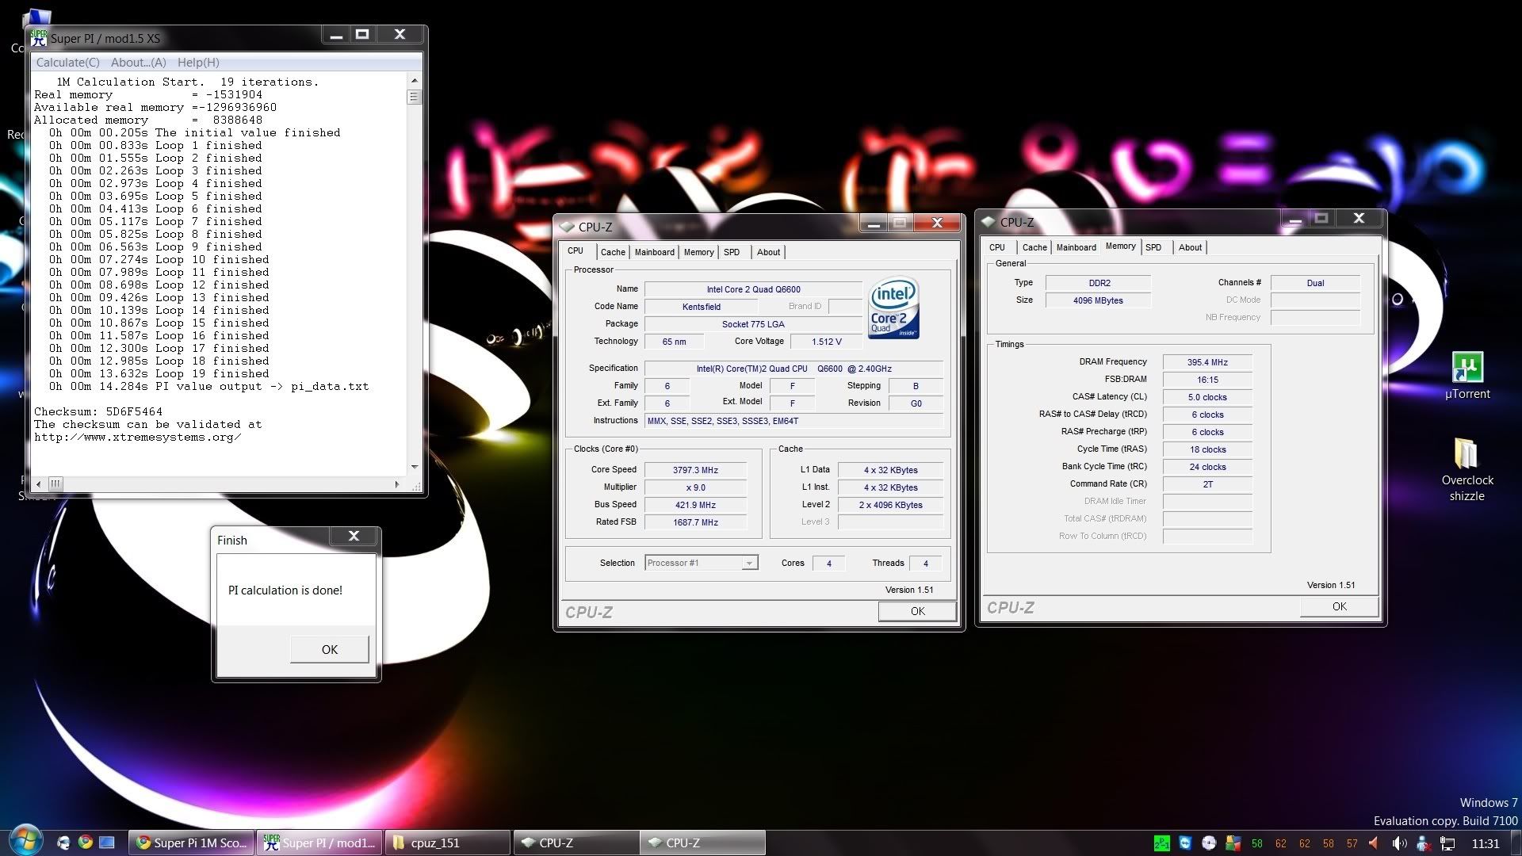Click the Core Voltage 1.512 V value
The width and height of the screenshot is (1522, 856).
click(x=826, y=342)
